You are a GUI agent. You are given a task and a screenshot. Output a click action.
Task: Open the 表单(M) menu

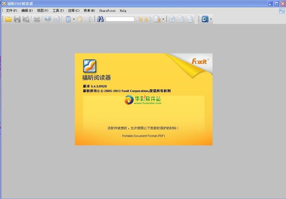coord(89,10)
